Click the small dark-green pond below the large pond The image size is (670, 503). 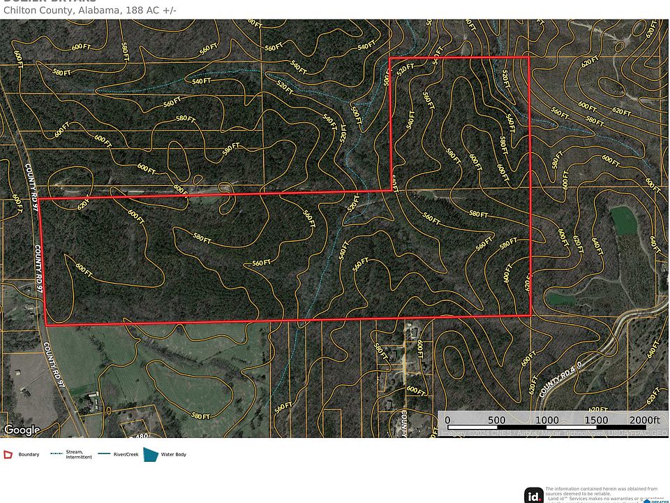[562, 300]
